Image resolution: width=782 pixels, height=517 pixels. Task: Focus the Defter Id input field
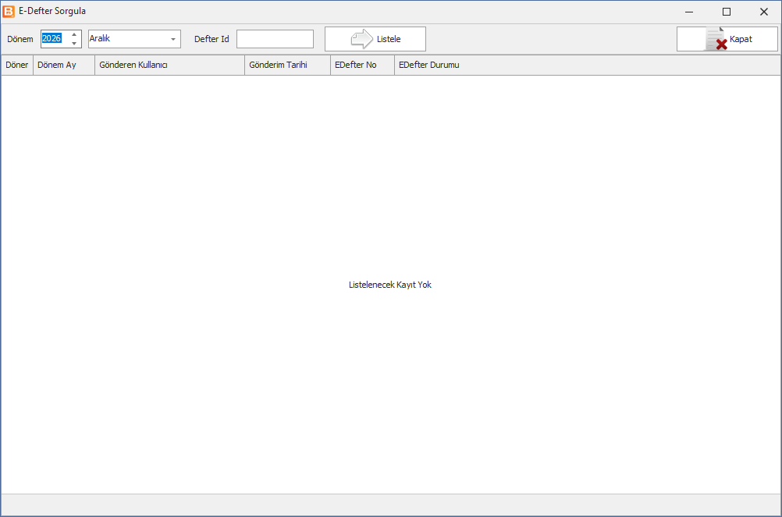275,39
